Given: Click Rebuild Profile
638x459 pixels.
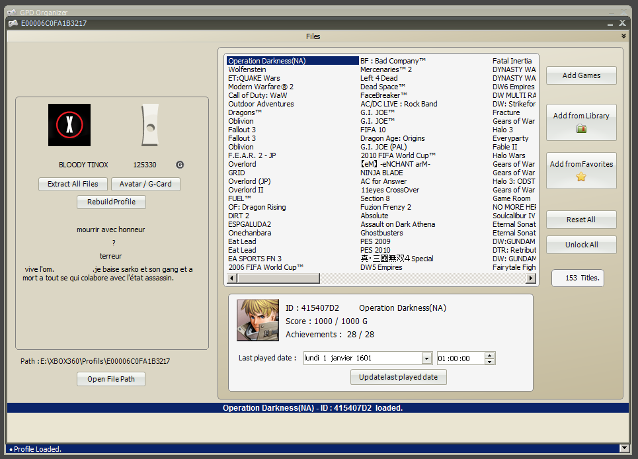Looking at the screenshot, I should [111, 202].
